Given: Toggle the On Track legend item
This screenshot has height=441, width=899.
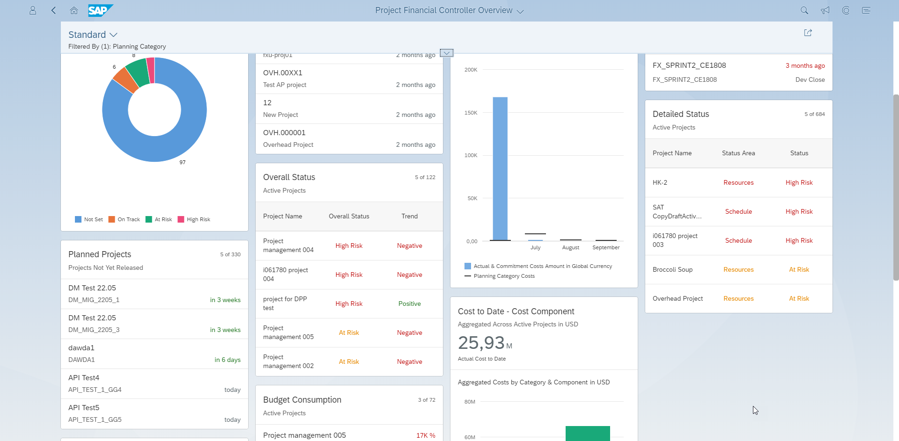Looking at the screenshot, I should [124, 219].
